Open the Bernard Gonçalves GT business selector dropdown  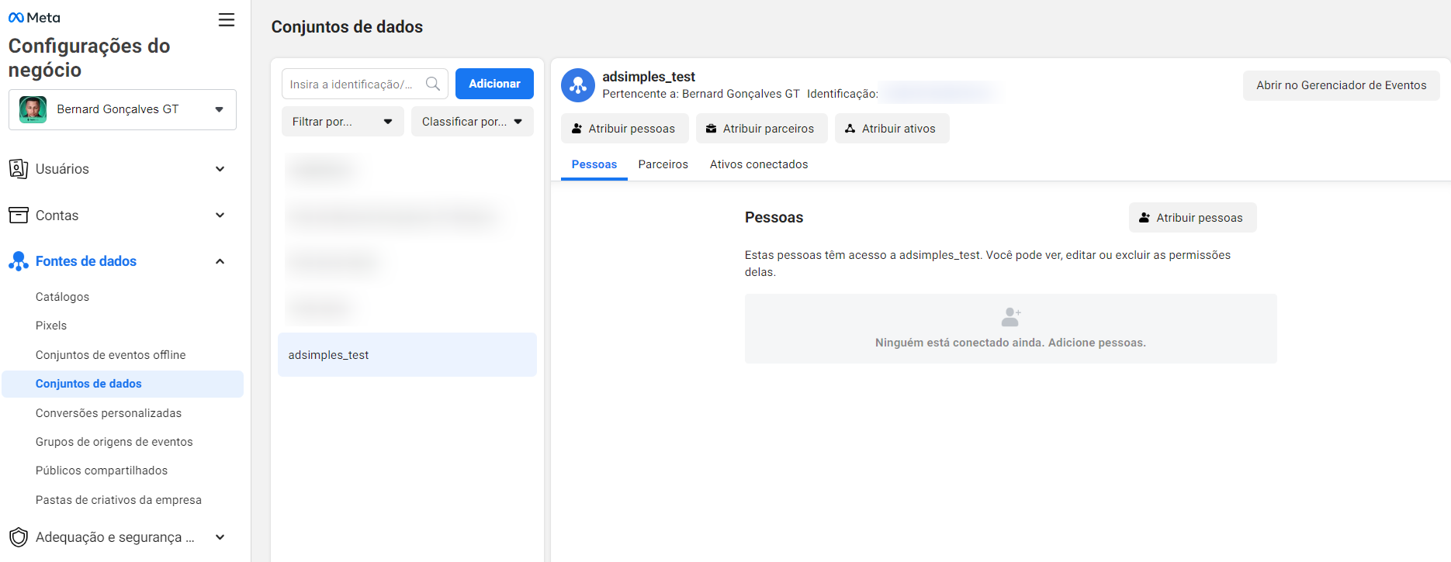[x=123, y=109]
